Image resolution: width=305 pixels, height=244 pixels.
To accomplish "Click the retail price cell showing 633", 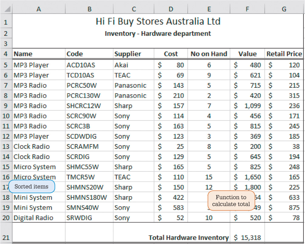I will (x=284, y=197).
